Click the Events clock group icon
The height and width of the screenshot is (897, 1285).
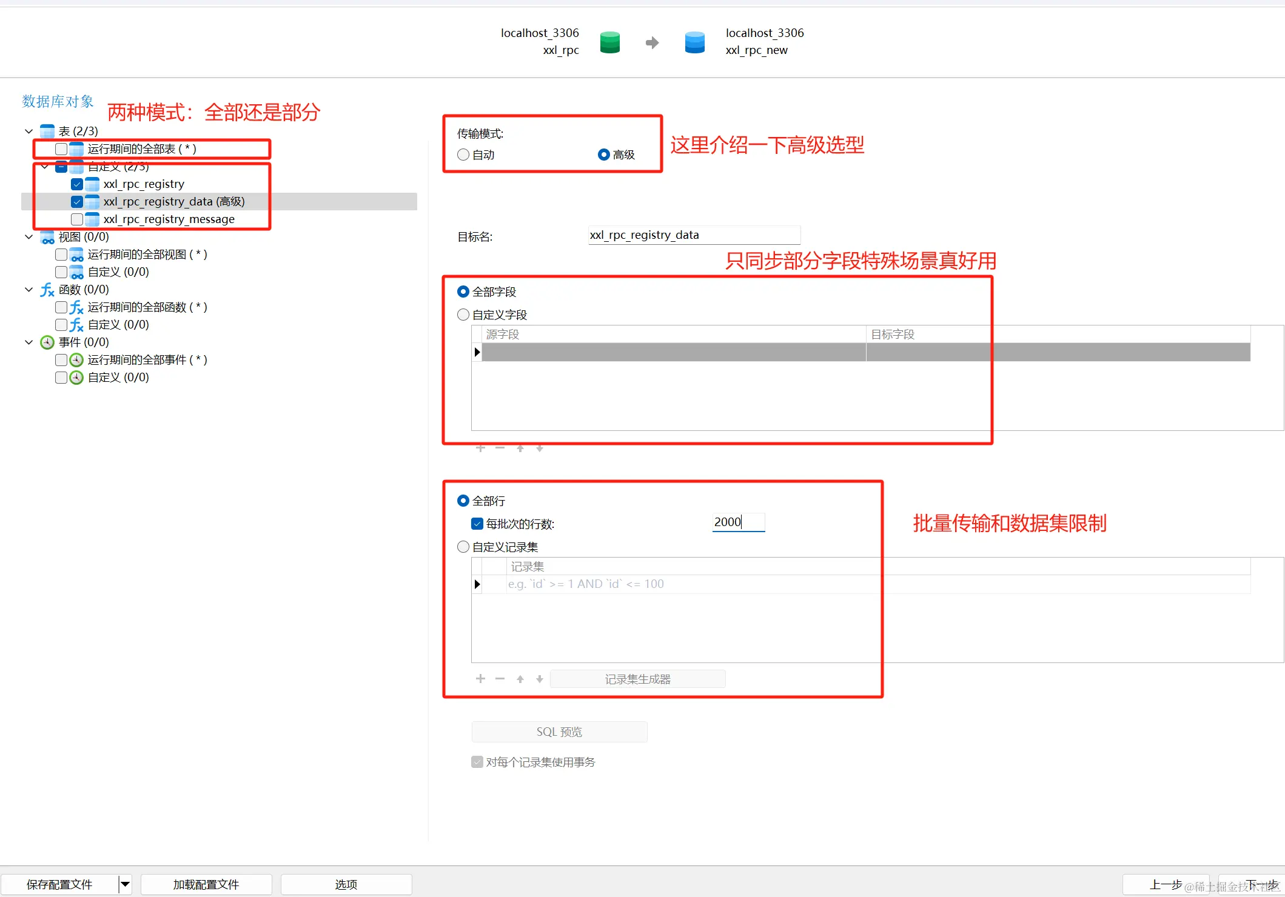[x=47, y=342]
